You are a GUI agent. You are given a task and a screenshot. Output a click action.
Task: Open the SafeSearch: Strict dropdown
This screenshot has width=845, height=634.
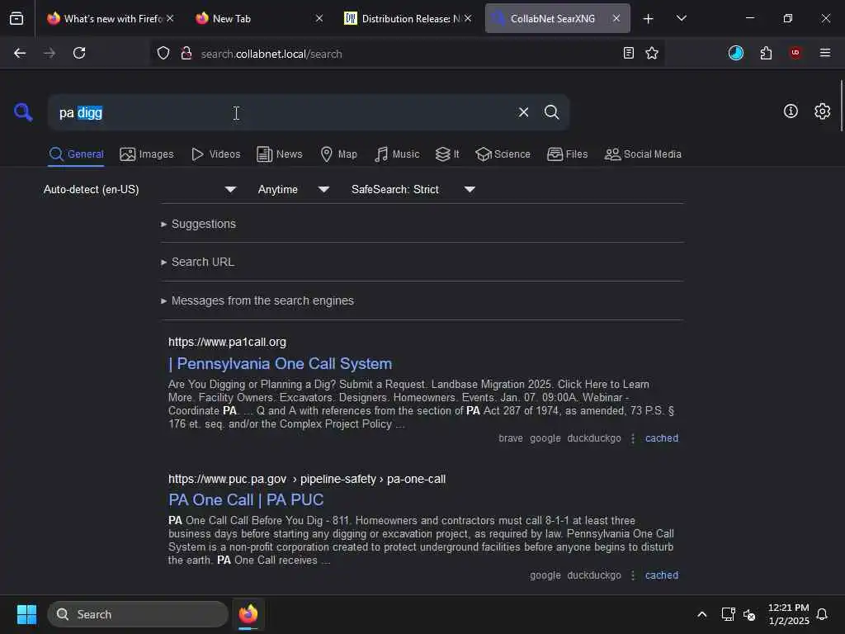(x=413, y=189)
